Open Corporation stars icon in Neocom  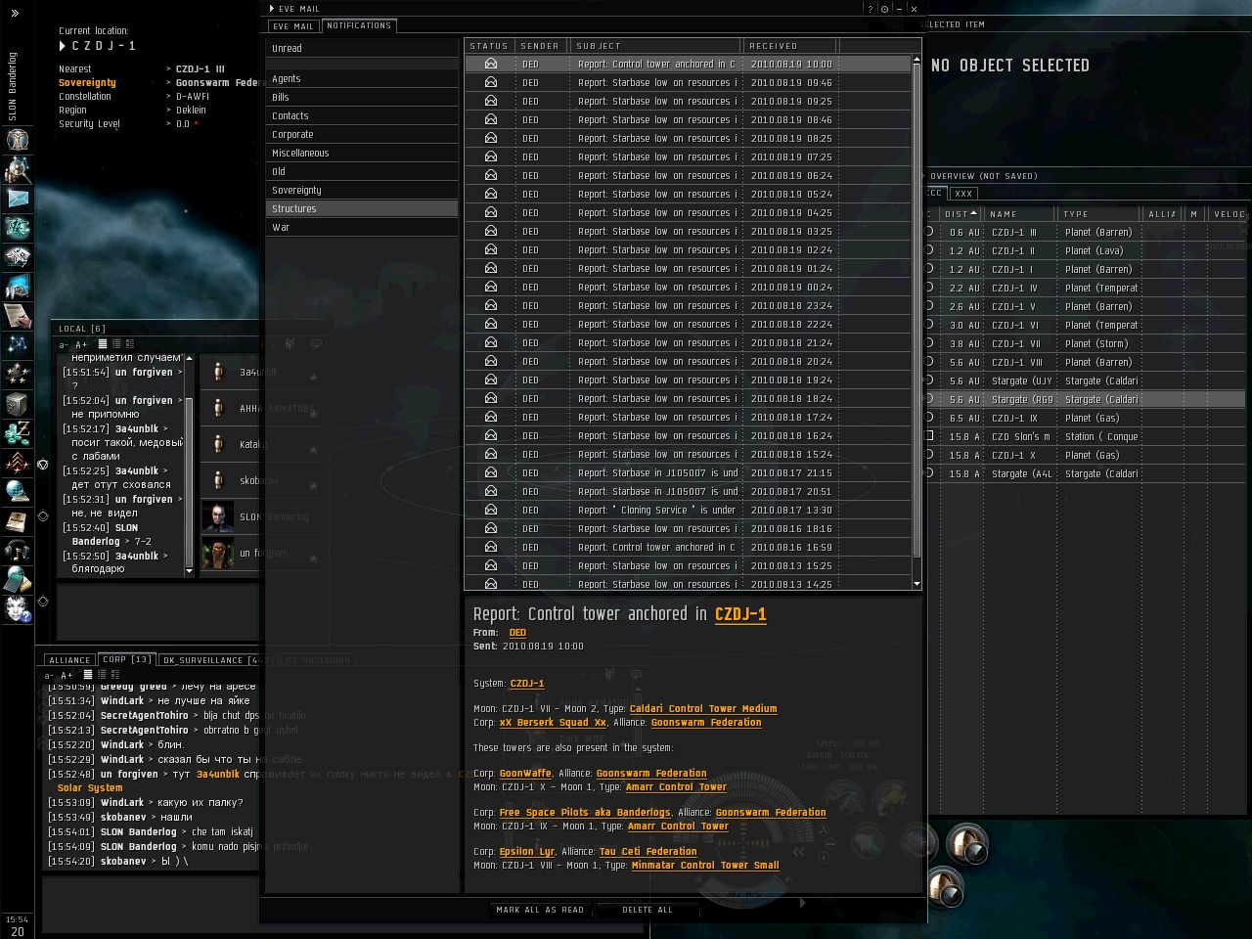tap(18, 375)
